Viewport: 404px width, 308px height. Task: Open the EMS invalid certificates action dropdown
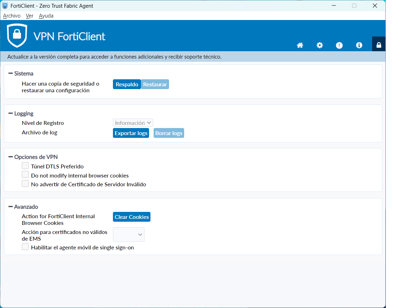(x=129, y=235)
